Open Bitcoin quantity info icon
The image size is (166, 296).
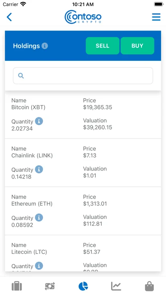click(x=39, y=121)
